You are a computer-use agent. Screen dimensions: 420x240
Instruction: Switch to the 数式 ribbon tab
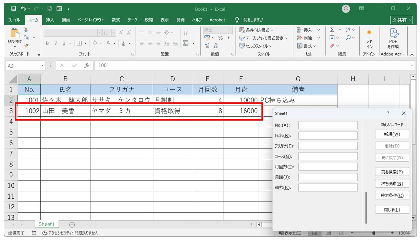click(x=116, y=20)
